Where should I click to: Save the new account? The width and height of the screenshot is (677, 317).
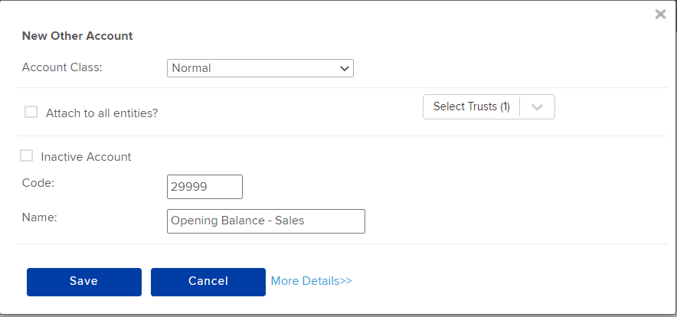tap(84, 282)
